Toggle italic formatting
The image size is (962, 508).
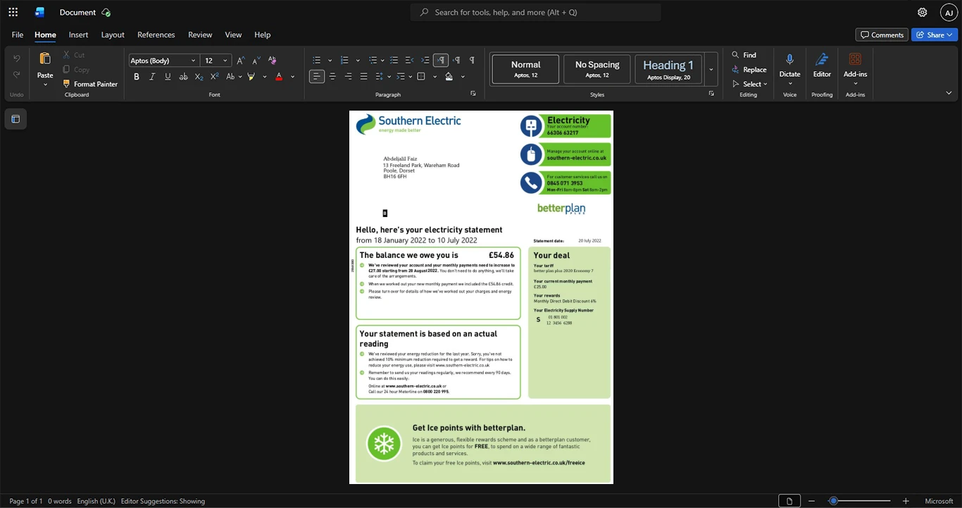[152, 77]
